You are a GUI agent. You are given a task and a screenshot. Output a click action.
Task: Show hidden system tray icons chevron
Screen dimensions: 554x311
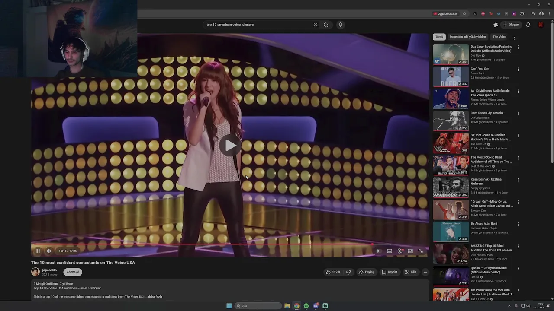pos(509,306)
